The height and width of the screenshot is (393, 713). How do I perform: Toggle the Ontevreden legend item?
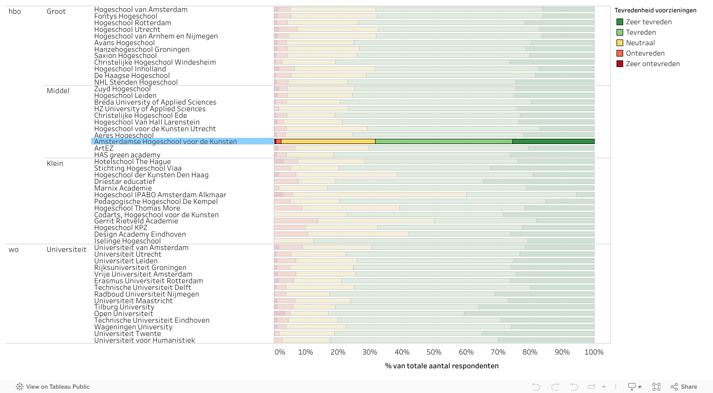[x=645, y=53]
